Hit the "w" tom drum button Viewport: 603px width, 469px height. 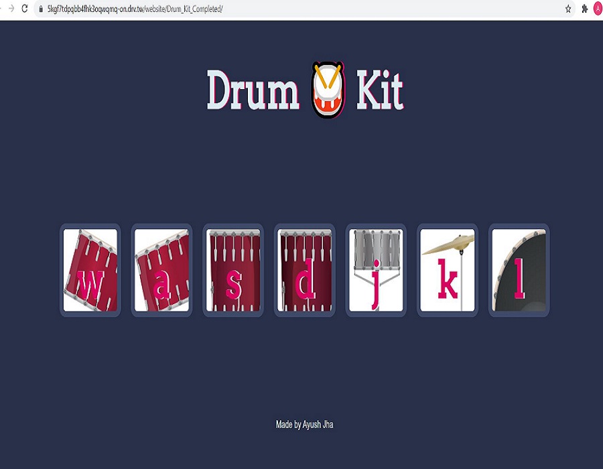(90, 270)
